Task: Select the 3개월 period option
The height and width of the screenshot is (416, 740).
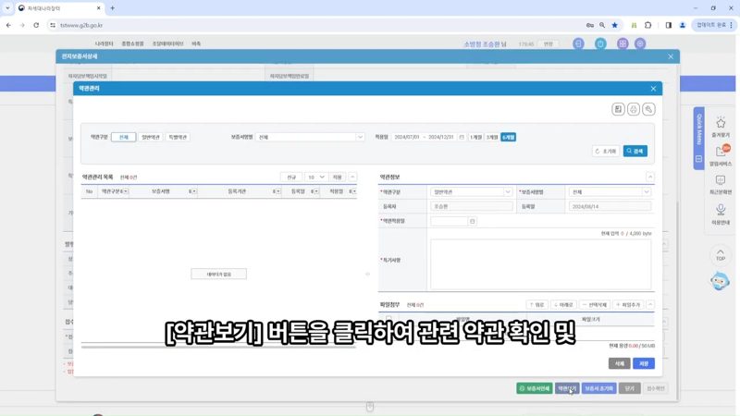Action: (492, 137)
